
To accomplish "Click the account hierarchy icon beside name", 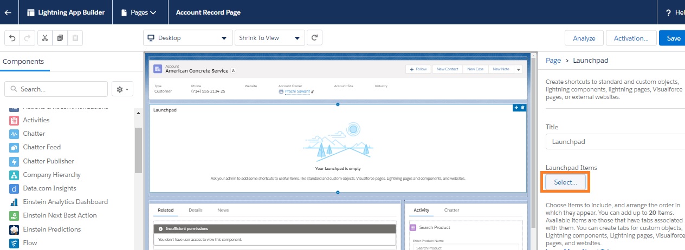I will tap(233, 71).
